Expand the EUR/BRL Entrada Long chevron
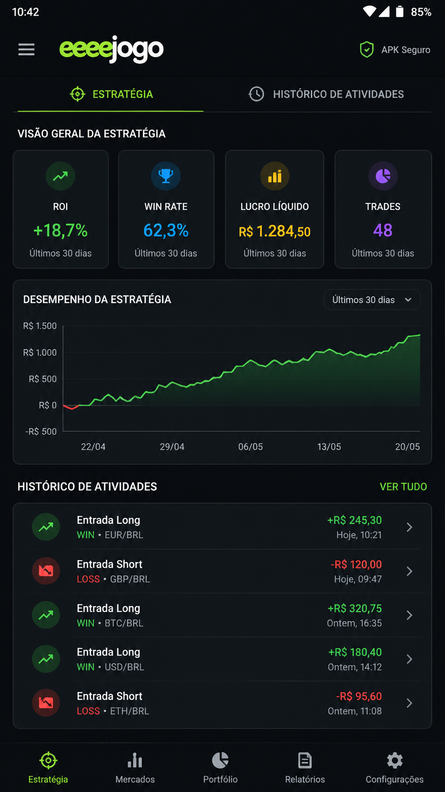Image resolution: width=445 pixels, height=792 pixels. click(410, 527)
